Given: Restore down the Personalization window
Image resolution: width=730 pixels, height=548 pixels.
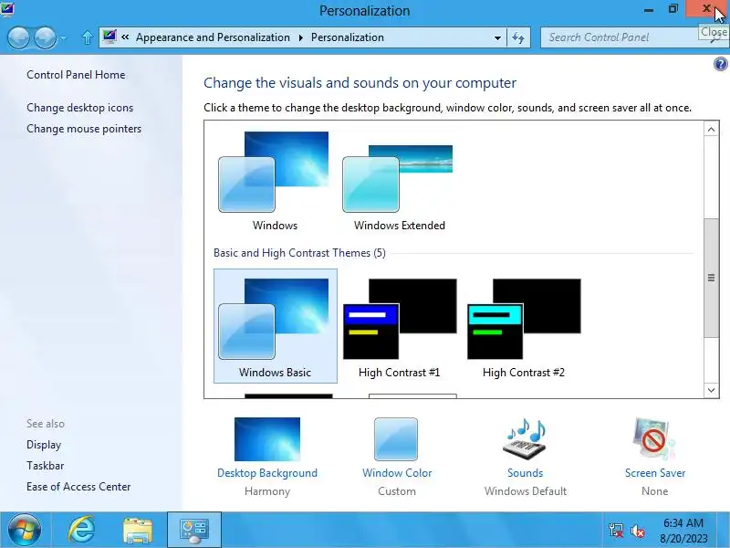Looking at the screenshot, I should [x=673, y=9].
